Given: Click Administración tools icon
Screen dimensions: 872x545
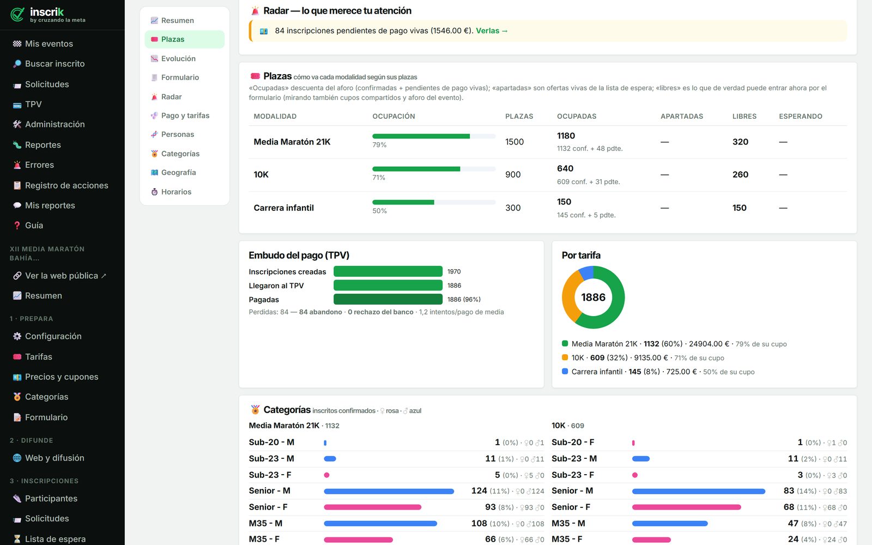Looking at the screenshot, I should pos(17,124).
